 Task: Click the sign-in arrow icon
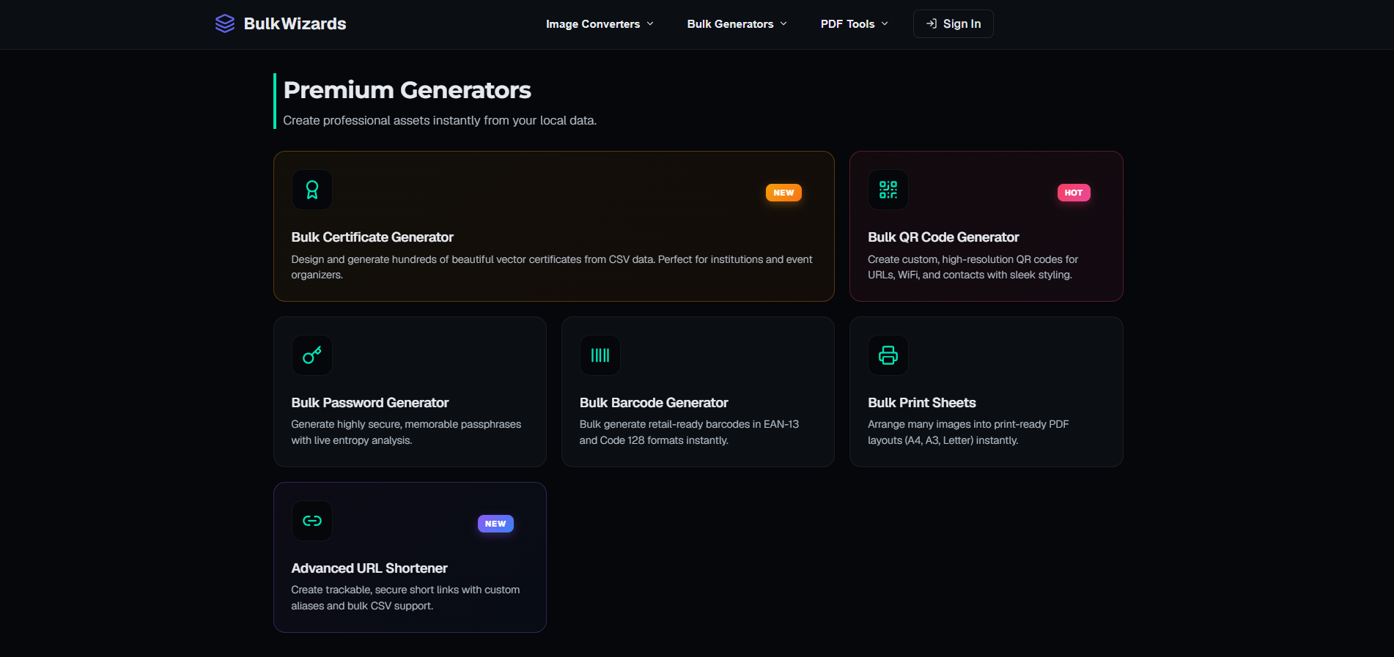click(932, 23)
